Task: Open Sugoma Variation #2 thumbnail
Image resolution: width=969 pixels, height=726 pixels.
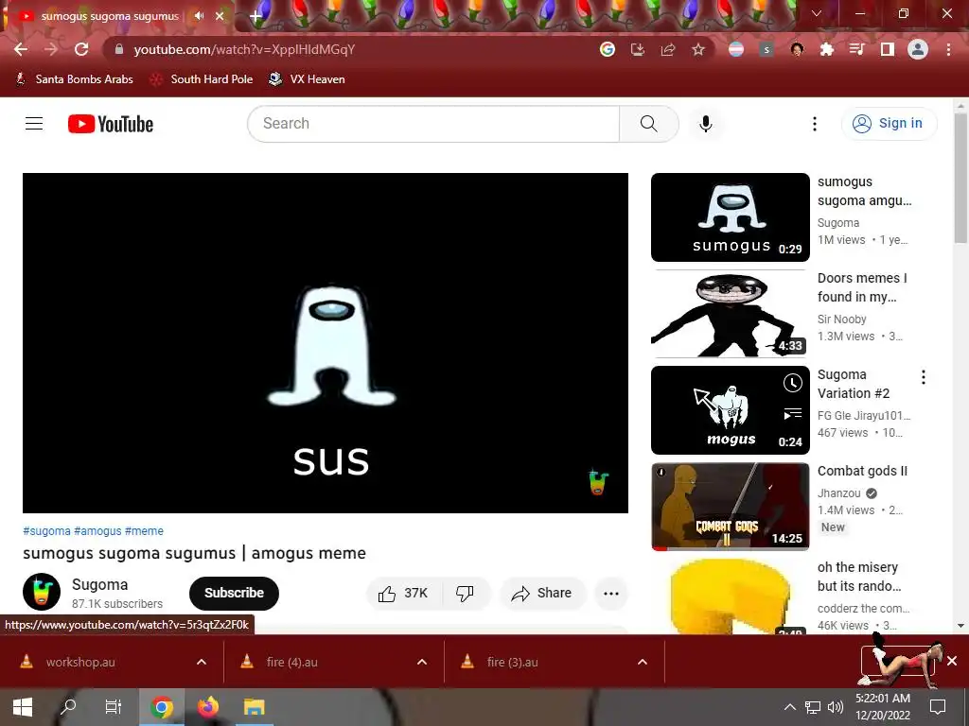Action: [x=730, y=410]
